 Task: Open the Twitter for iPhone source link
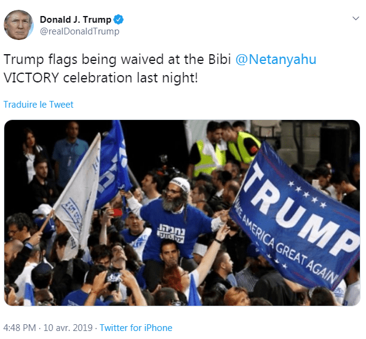136,328
